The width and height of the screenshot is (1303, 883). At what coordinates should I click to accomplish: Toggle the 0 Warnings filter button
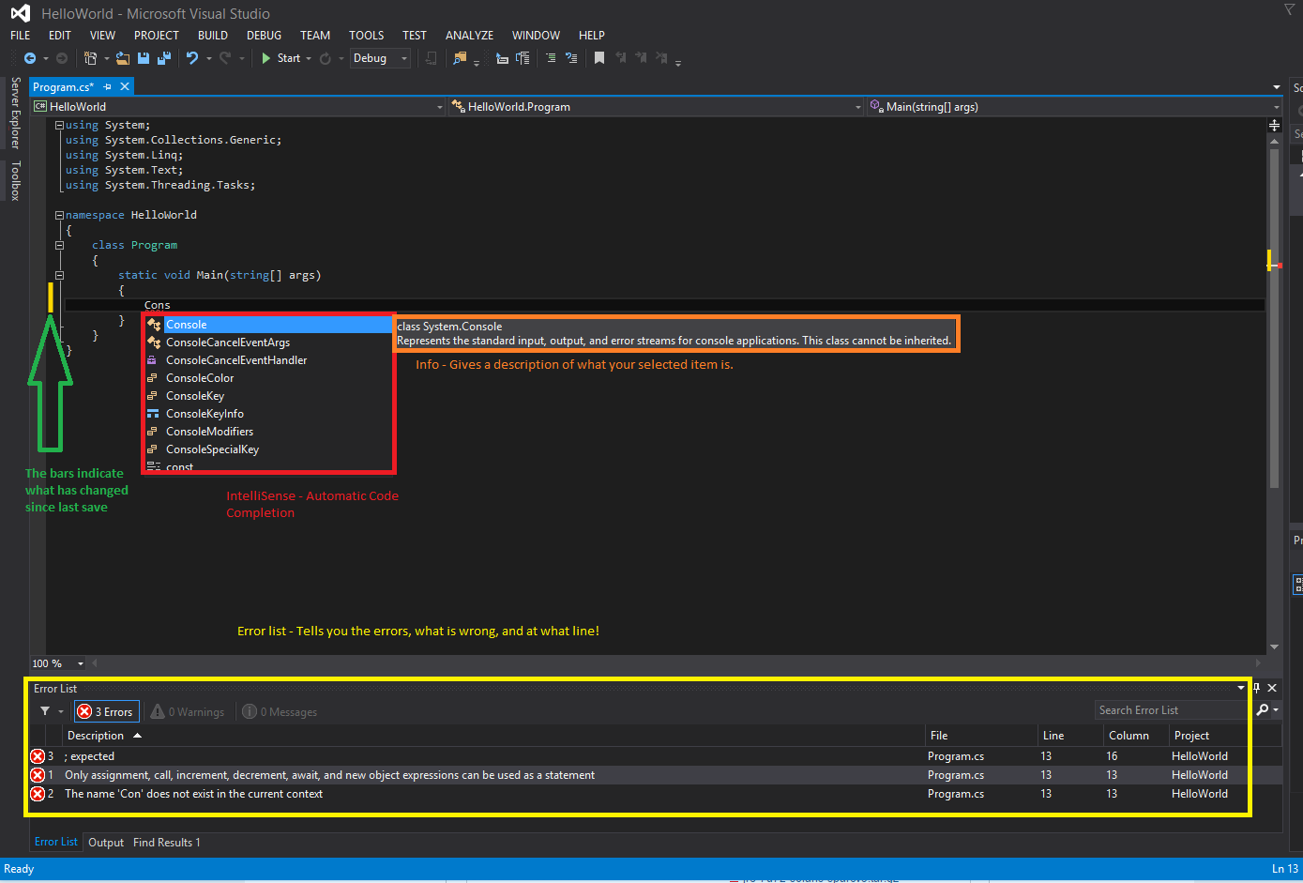click(x=188, y=711)
